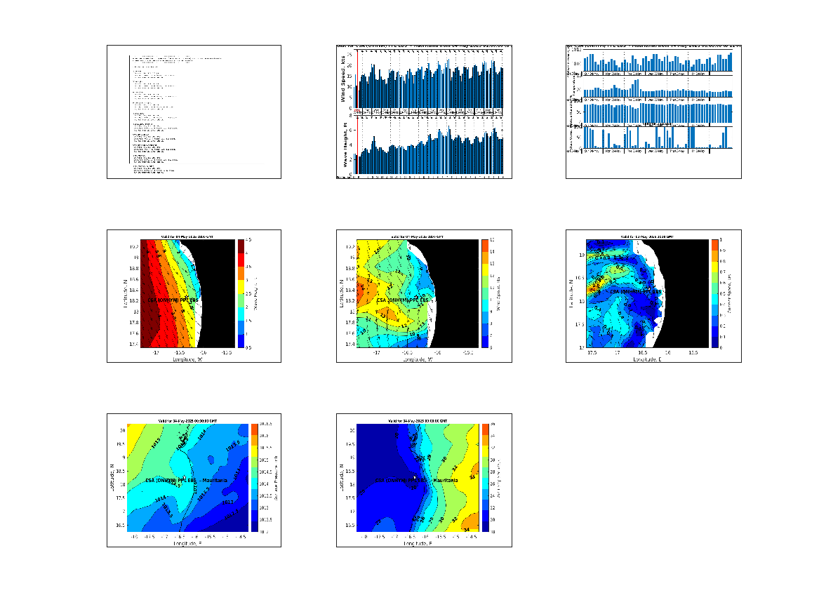Click 'Longitude, W' label under wind speed map
Image resolution: width=819 pixels, height=614 pixels.
(418, 359)
